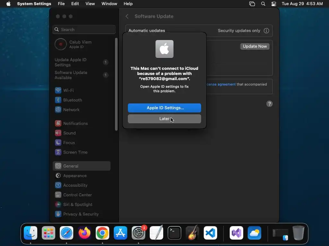Open the Apple menu
The height and width of the screenshot is (246, 329).
point(8,4)
